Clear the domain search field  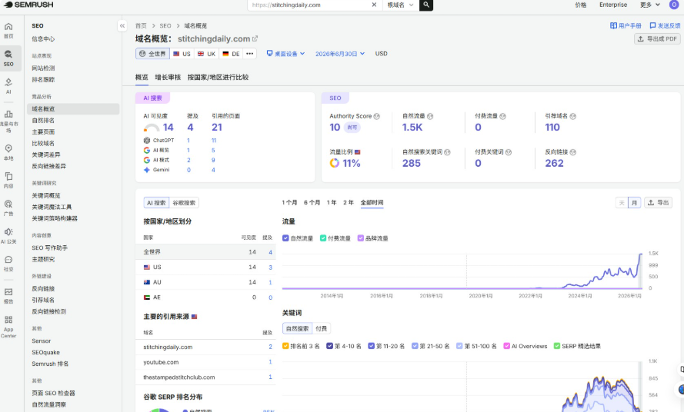374,5
